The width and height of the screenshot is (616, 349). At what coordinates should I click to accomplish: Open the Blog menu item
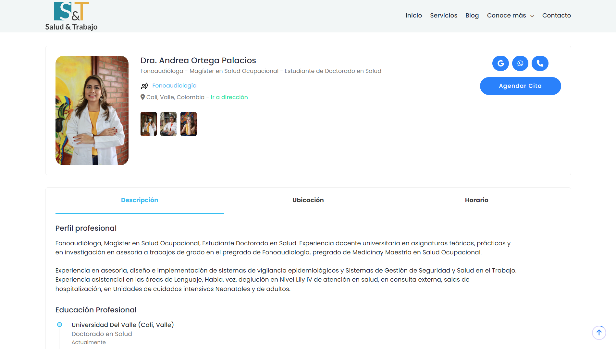(x=472, y=15)
